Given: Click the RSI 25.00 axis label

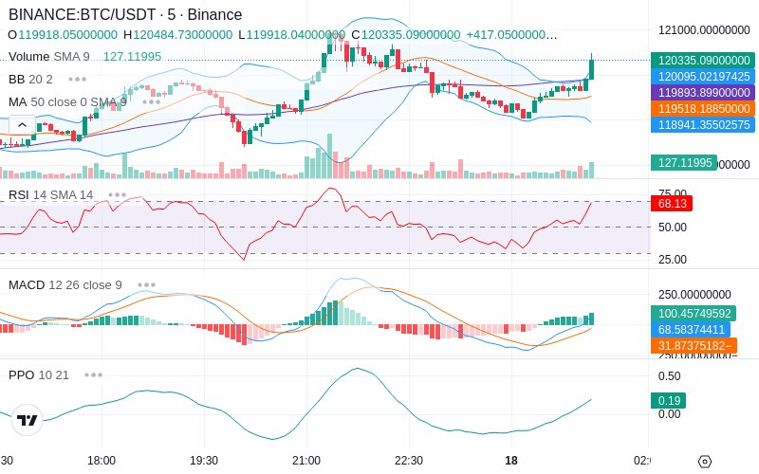Looking at the screenshot, I should 673,260.
